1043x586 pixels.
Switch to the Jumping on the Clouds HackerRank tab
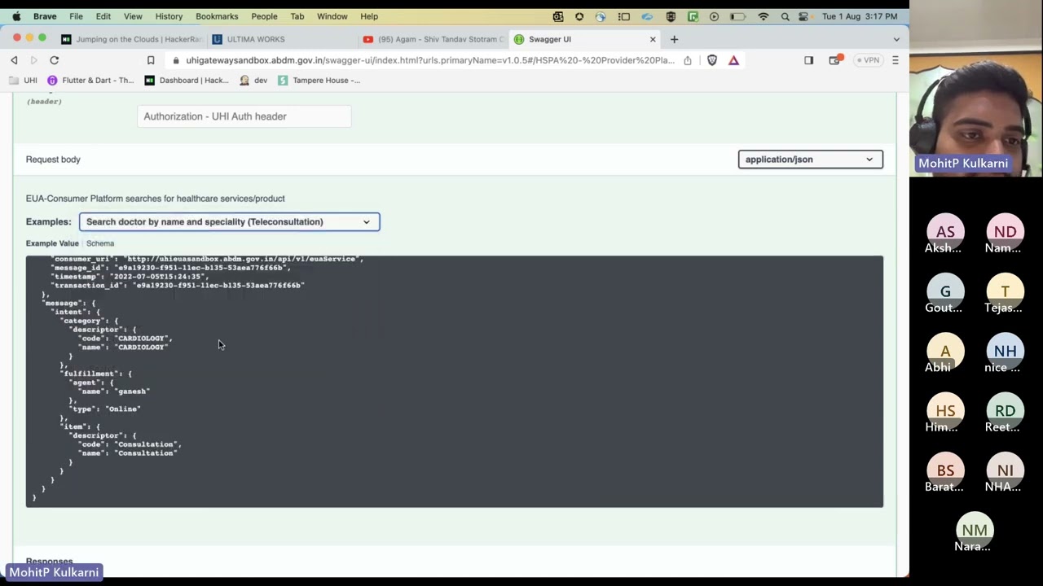tap(131, 39)
